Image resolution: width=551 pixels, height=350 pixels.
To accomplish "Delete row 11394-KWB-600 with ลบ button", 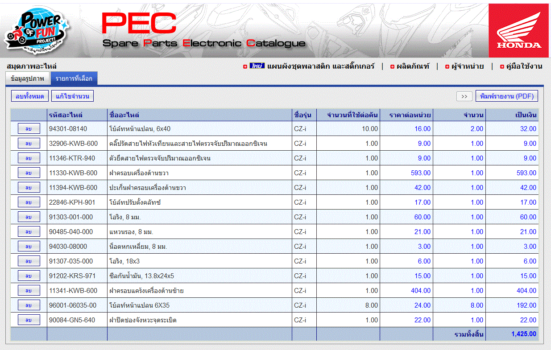I will pyautogui.click(x=29, y=188).
